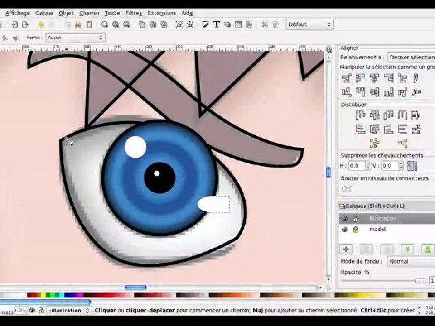The height and width of the screenshot is (326, 435).
Task: Open the Fill and Stroke dialog icon
Action: [x=205, y=24]
